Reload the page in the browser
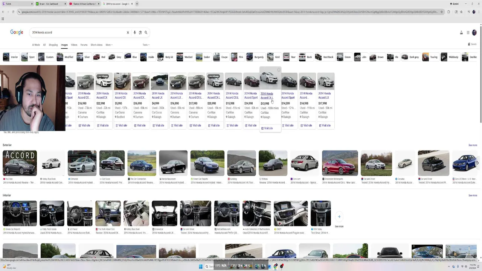 [x=13, y=12]
